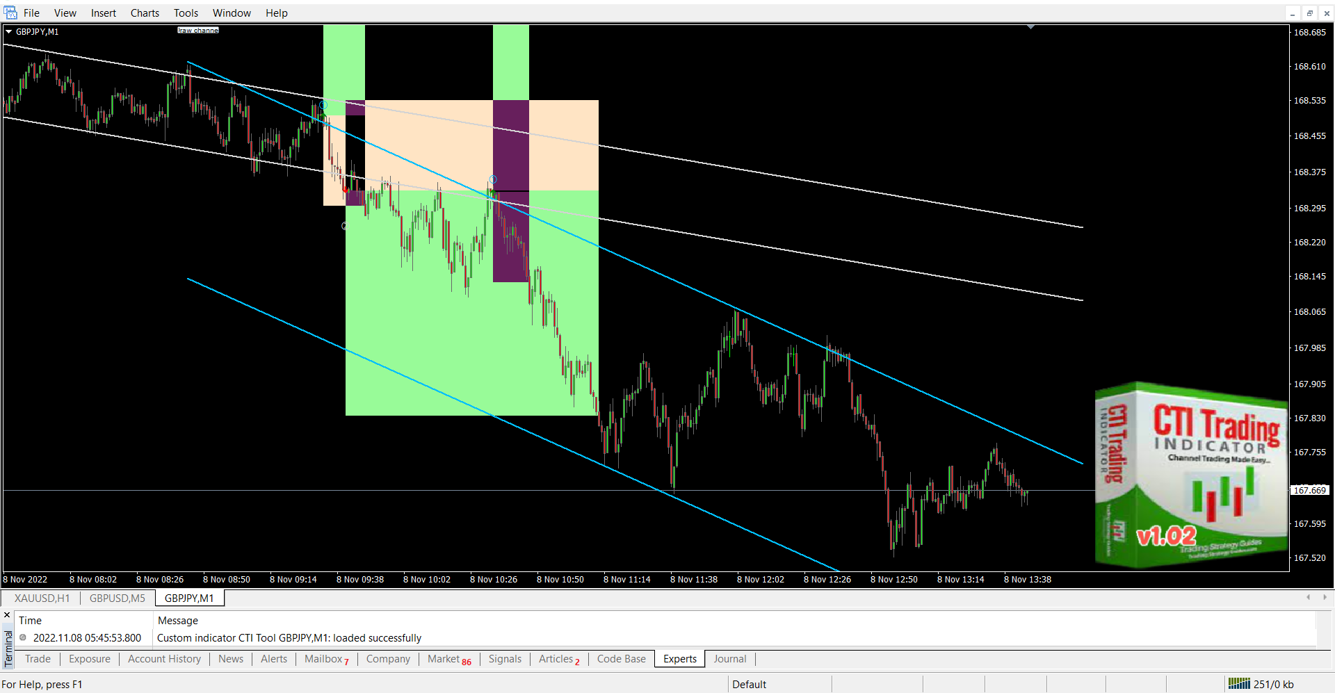Image resolution: width=1335 pixels, height=693 pixels.
Task: Switch to the XAUUSD,H1 chart tab
Action: 42,598
